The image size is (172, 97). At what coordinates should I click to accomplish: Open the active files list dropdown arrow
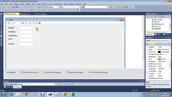coord(143,14)
